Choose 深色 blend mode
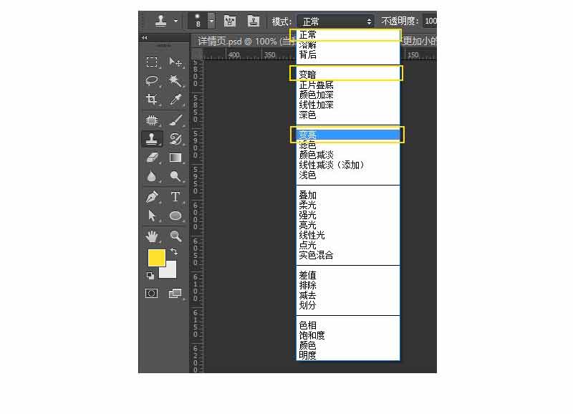 pos(348,115)
